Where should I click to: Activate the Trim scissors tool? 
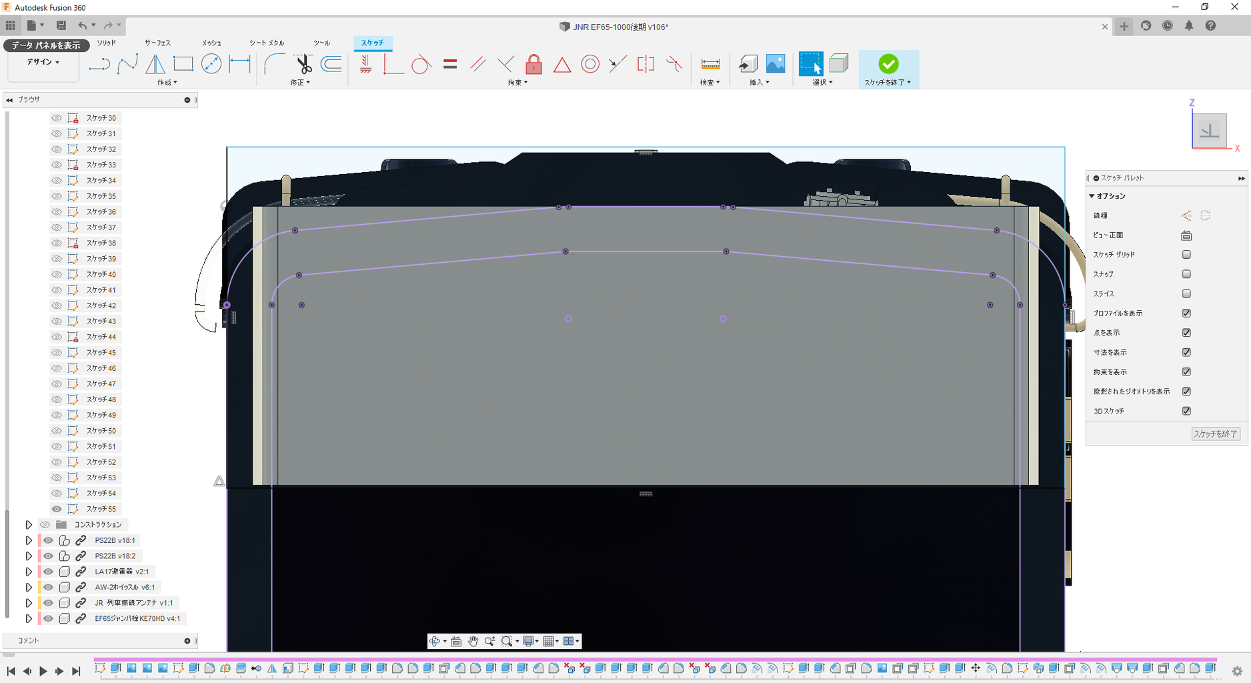[303, 64]
